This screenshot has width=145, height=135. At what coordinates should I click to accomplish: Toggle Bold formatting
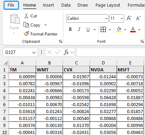click(x=70, y=30)
